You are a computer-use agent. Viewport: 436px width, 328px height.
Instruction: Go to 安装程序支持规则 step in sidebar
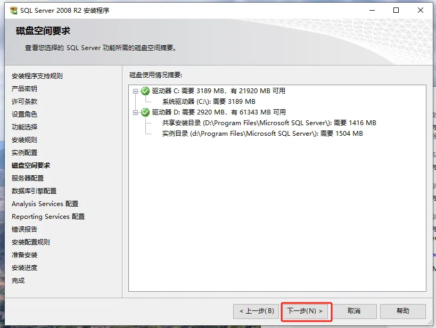(37, 76)
